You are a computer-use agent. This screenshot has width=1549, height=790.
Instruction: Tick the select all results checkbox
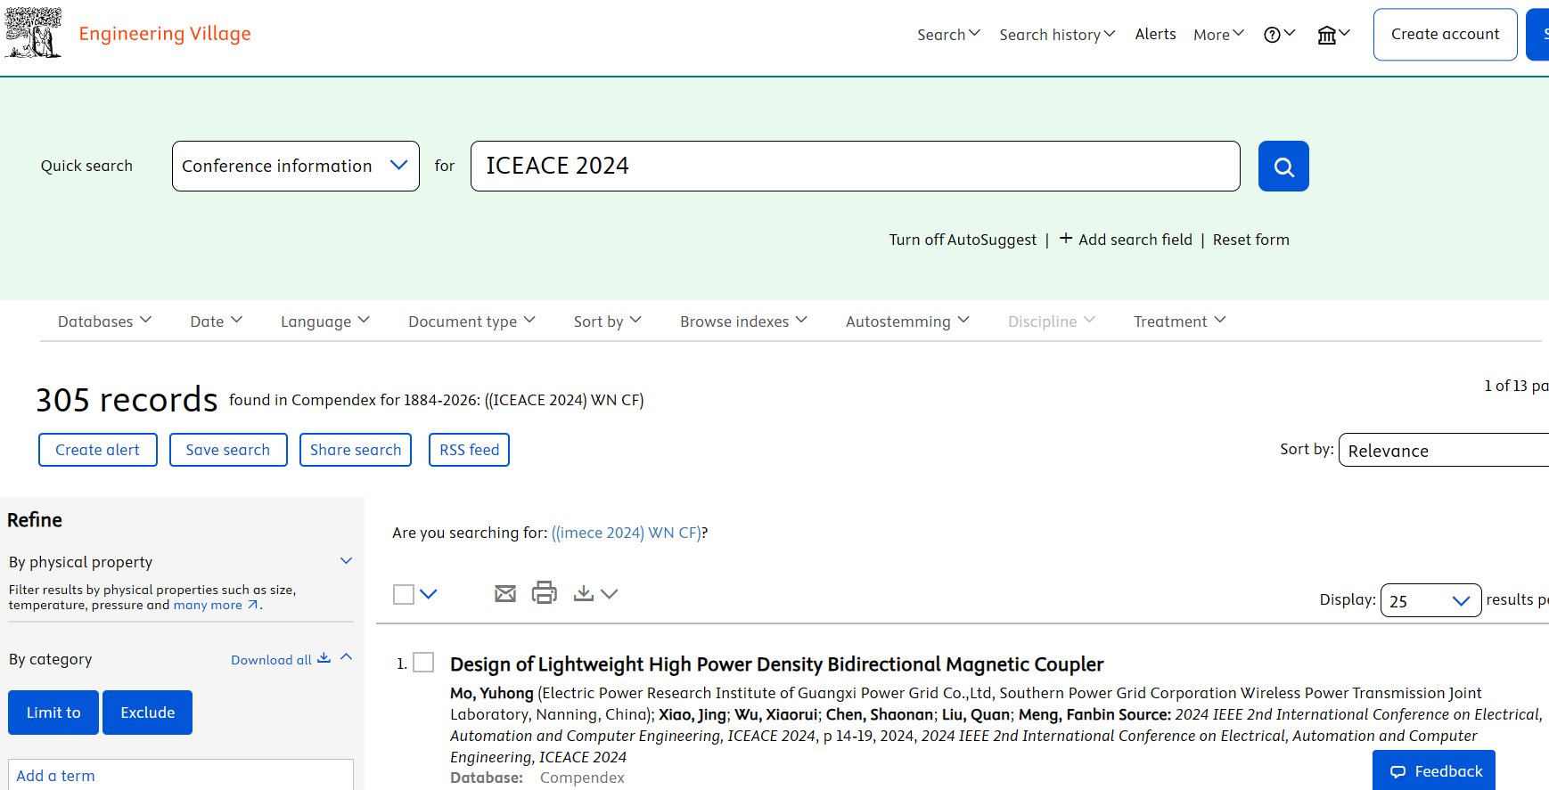click(x=404, y=594)
